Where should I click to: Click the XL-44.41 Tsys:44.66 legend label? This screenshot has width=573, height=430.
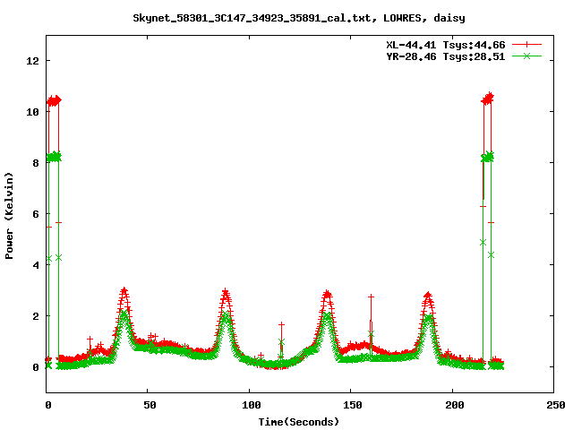[446, 45]
